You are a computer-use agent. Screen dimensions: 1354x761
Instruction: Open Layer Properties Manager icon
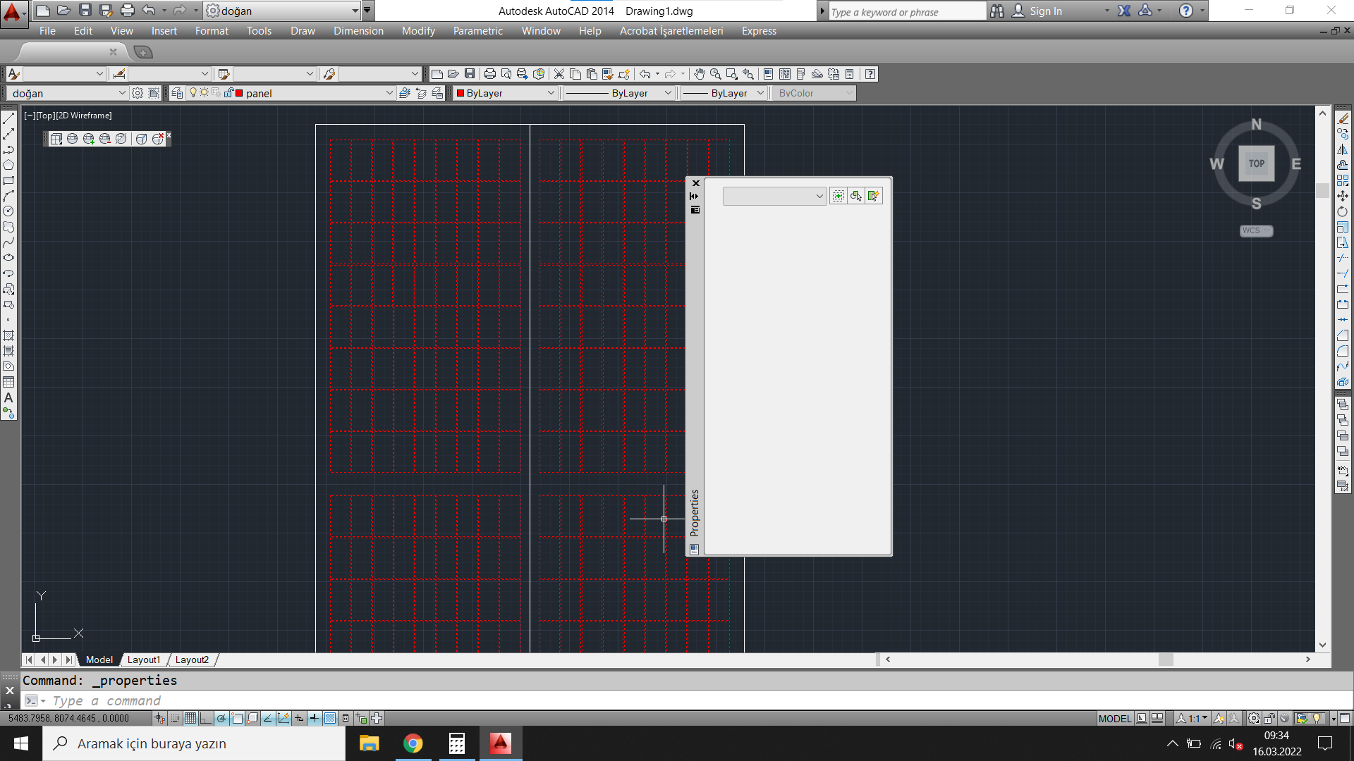177,93
